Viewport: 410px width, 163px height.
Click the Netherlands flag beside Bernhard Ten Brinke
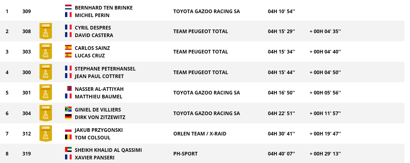pyautogui.click(x=68, y=7)
